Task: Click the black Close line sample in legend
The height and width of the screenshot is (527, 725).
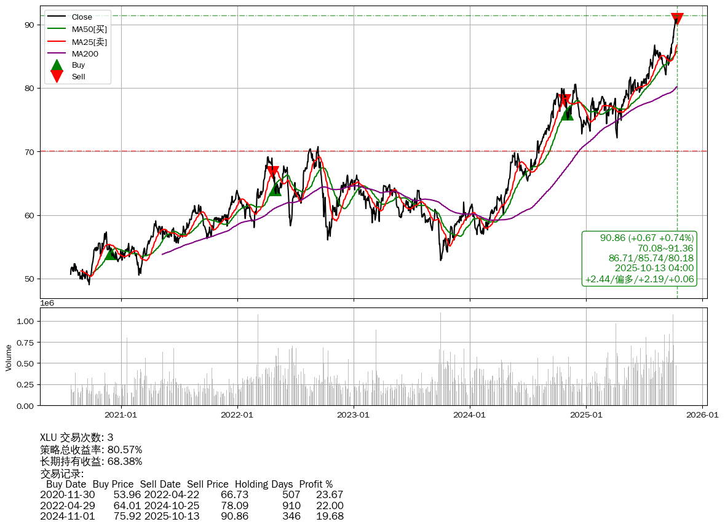Action: [x=57, y=17]
